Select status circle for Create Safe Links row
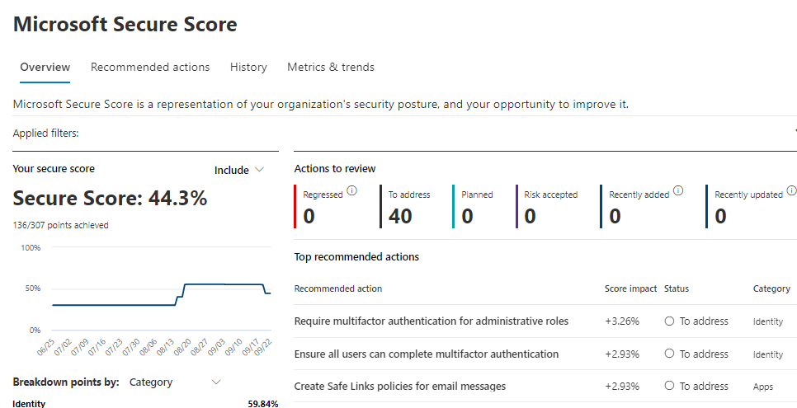 tap(670, 387)
